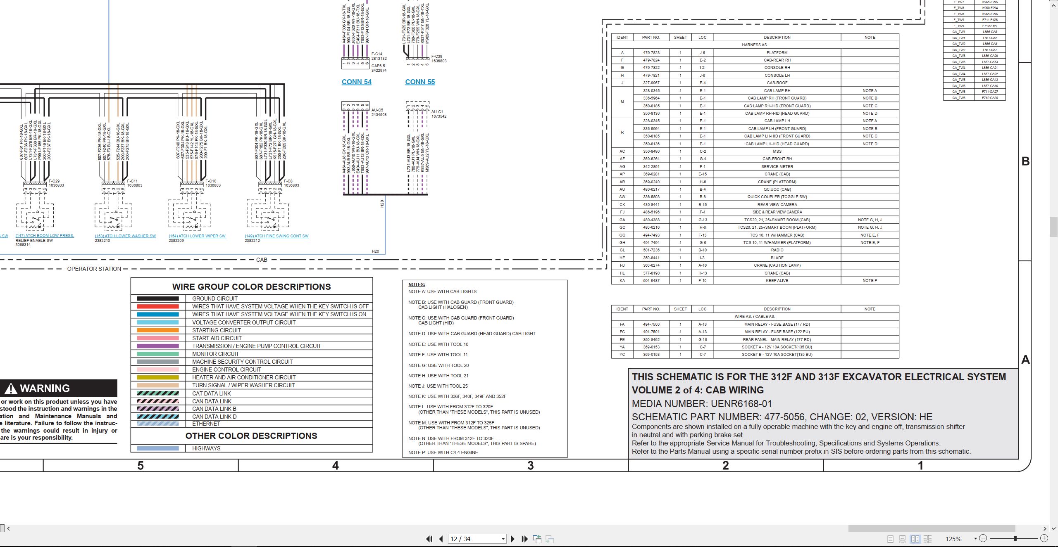Follow the (153) ATCH LOWER WASHER SW link
This screenshot has width=1058, height=547.
coord(125,236)
